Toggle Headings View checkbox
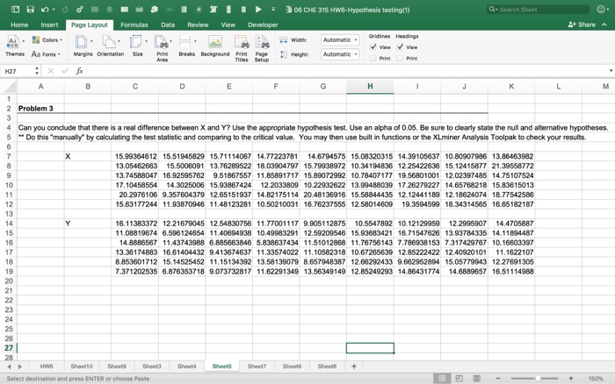 click(400, 47)
